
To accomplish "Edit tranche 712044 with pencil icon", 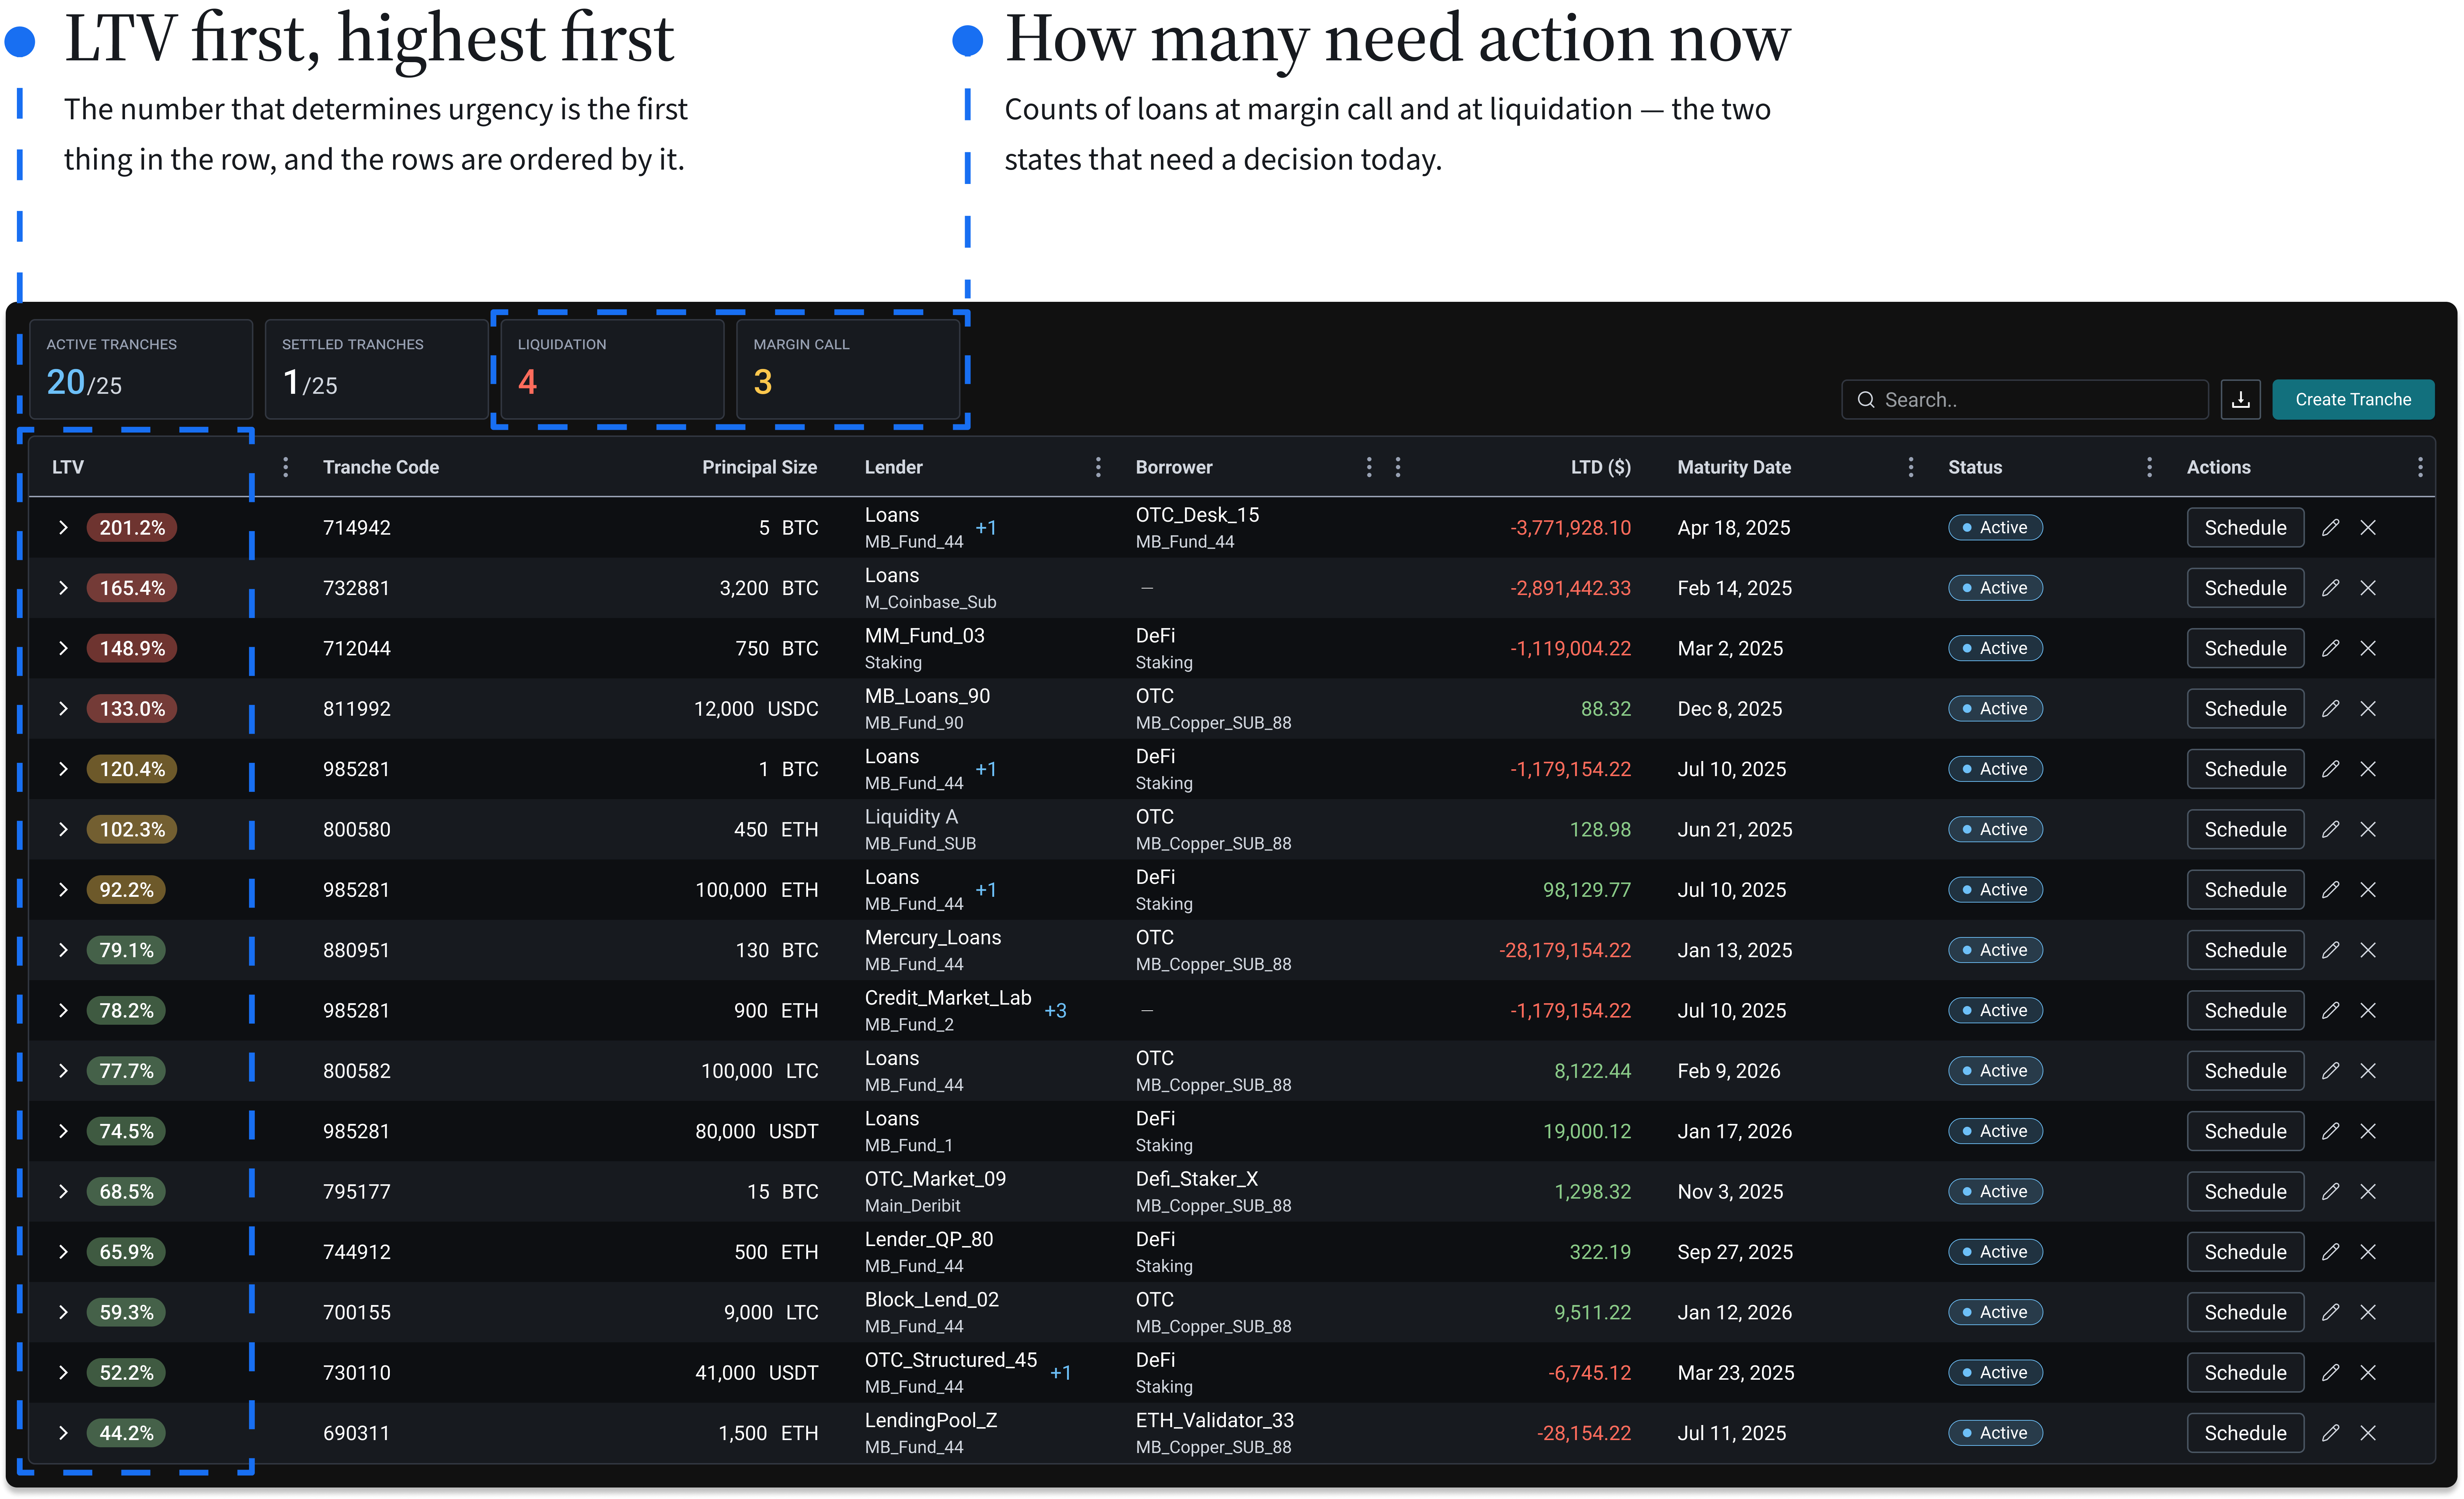I will 2330,648.
